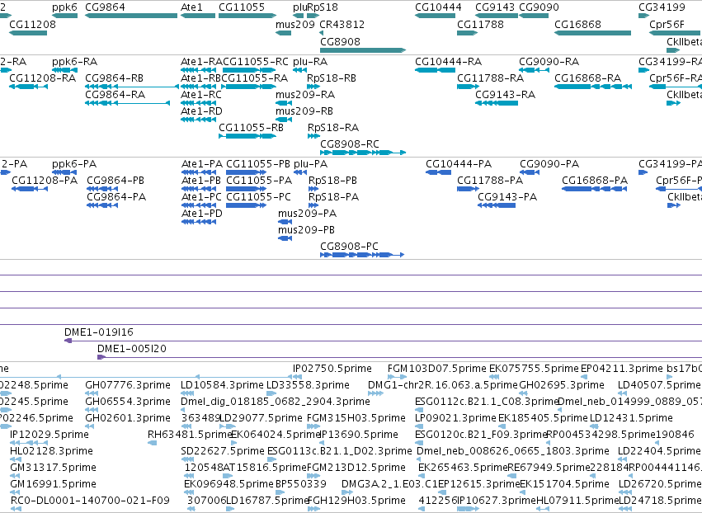The width and height of the screenshot is (702, 513).
Task: Select the mus209-PA protein label
Action: click(307, 214)
